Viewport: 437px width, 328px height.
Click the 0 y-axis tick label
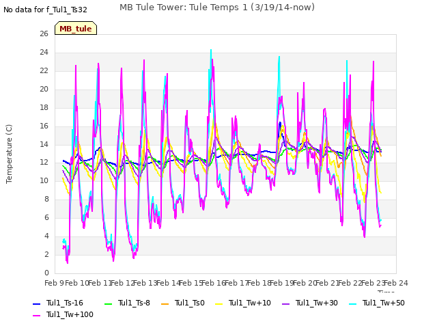pos(46,273)
